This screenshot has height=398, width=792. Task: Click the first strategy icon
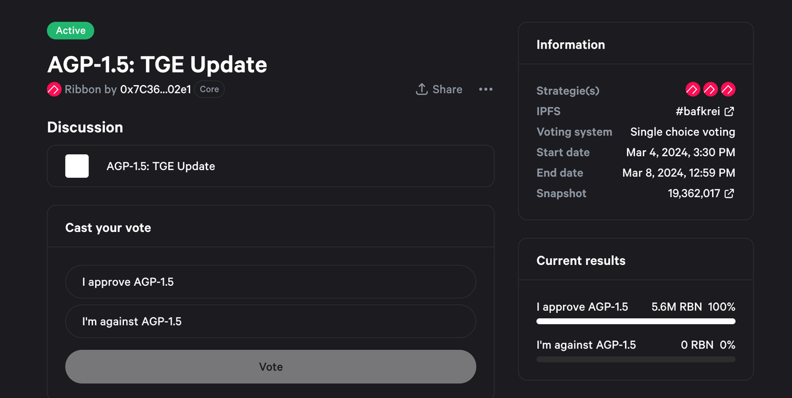point(692,89)
